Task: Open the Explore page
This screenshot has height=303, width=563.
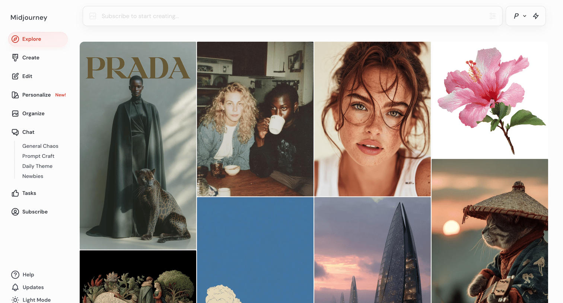Action: (38, 39)
